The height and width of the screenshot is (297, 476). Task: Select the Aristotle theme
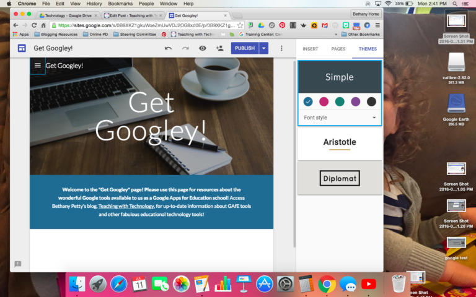coord(340,144)
